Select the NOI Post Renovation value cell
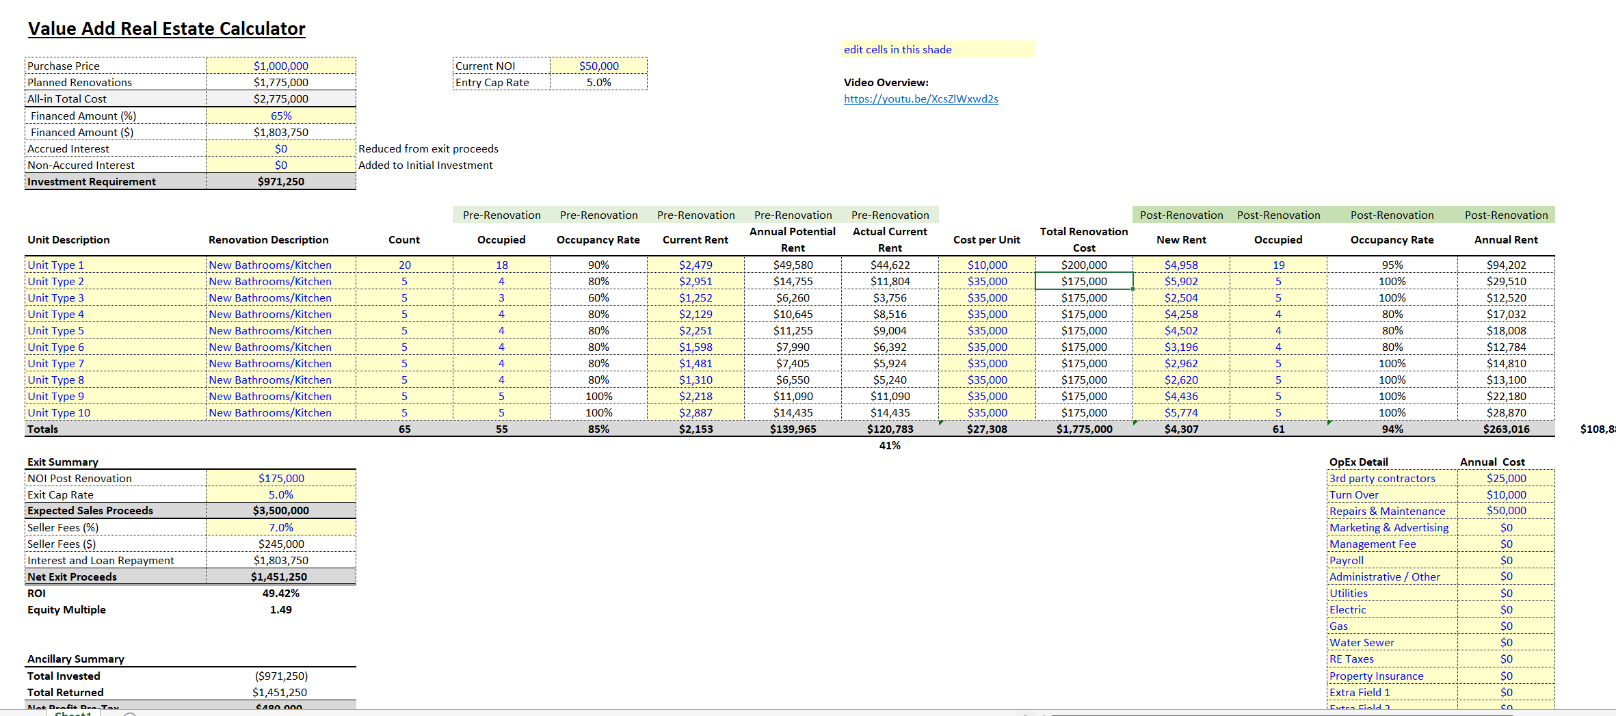The height and width of the screenshot is (716, 1616). tap(281, 478)
